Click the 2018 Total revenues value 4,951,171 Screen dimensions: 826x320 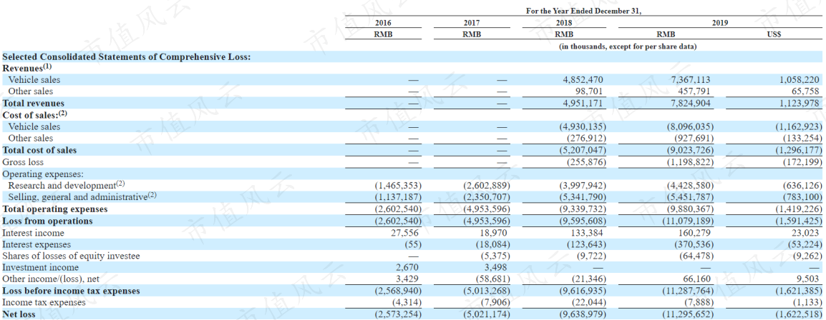click(583, 104)
